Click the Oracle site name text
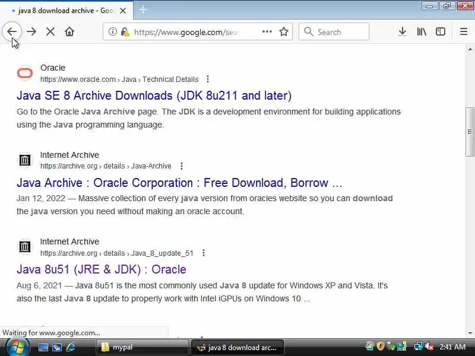Image resolution: width=475 pixels, height=356 pixels. (x=53, y=68)
